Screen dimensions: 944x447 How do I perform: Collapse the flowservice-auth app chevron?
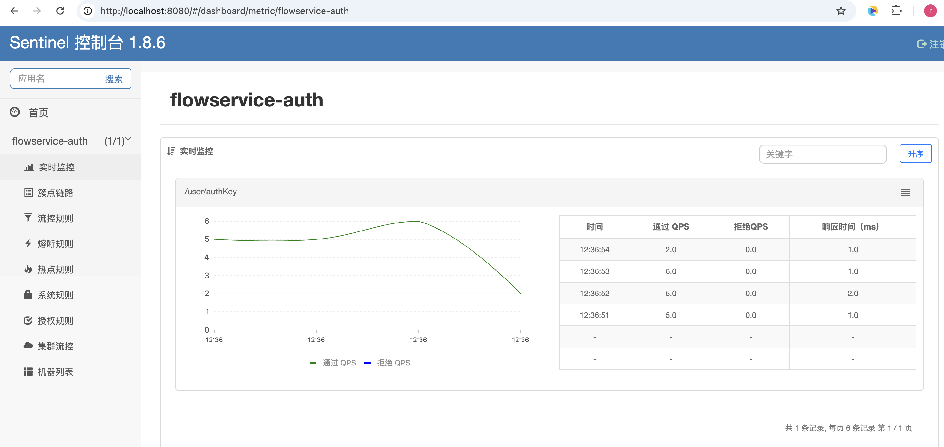[x=128, y=139]
